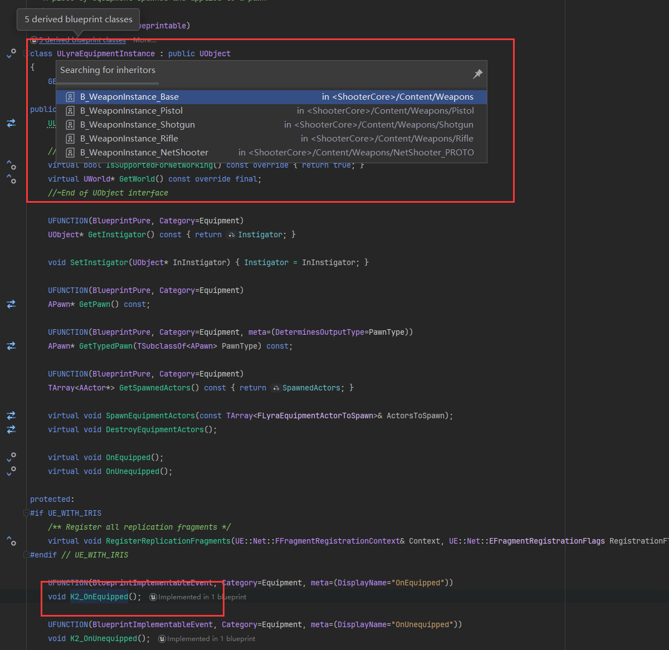Collapse the #if UE_WITH_IRIS block

26,513
